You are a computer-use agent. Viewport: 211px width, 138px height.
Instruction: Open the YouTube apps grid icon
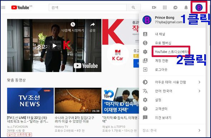click(165, 7)
